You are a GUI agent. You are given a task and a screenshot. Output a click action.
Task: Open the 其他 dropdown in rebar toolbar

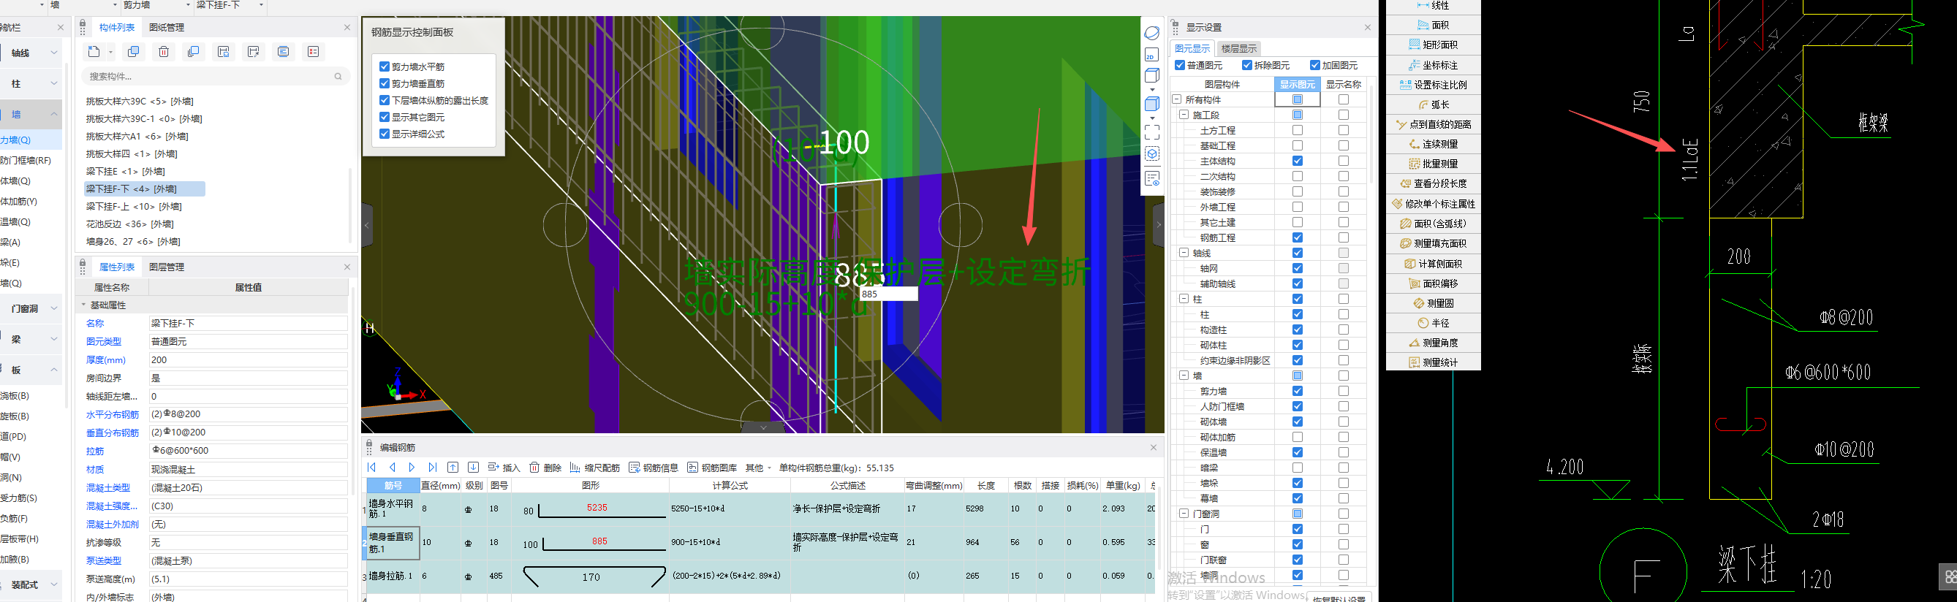[757, 468]
